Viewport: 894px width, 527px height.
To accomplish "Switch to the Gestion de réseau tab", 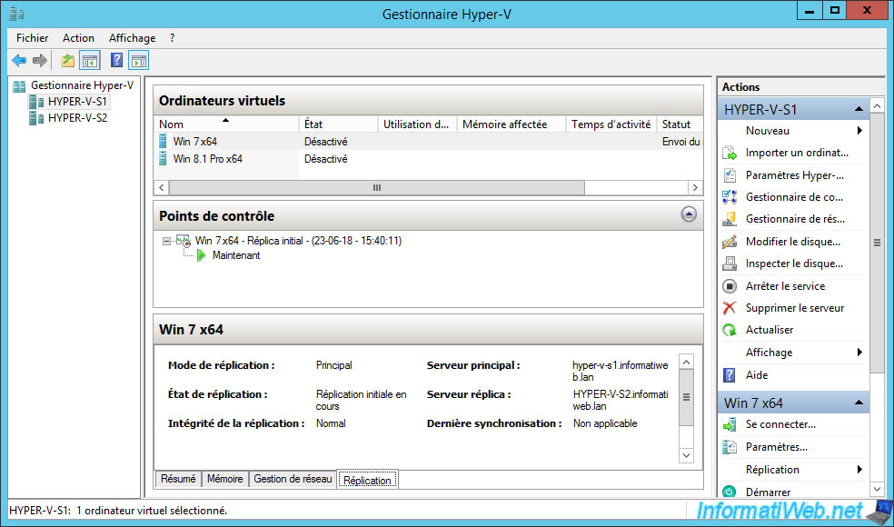I will [293, 479].
